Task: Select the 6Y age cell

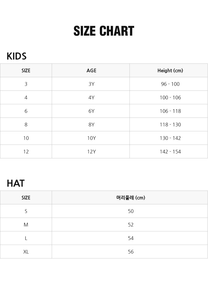Action: click(x=91, y=111)
